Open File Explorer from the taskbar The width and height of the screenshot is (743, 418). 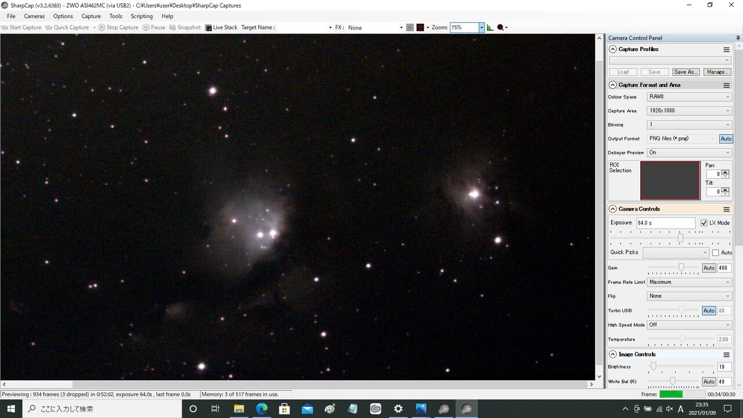pos(239,409)
